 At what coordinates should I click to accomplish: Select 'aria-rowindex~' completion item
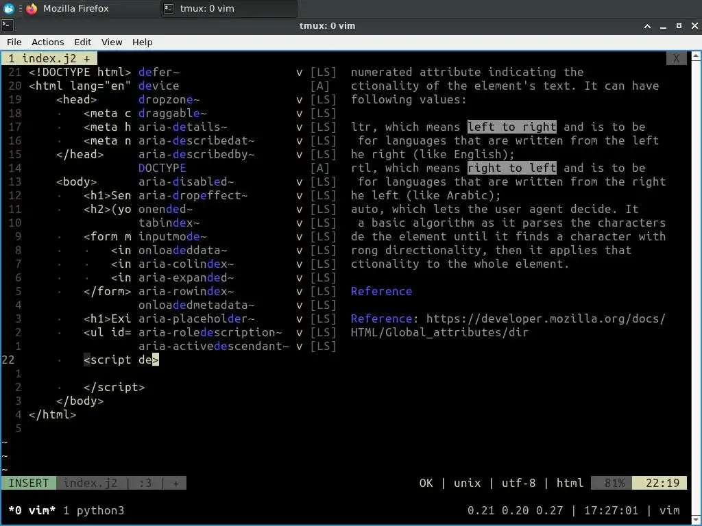tap(186, 291)
